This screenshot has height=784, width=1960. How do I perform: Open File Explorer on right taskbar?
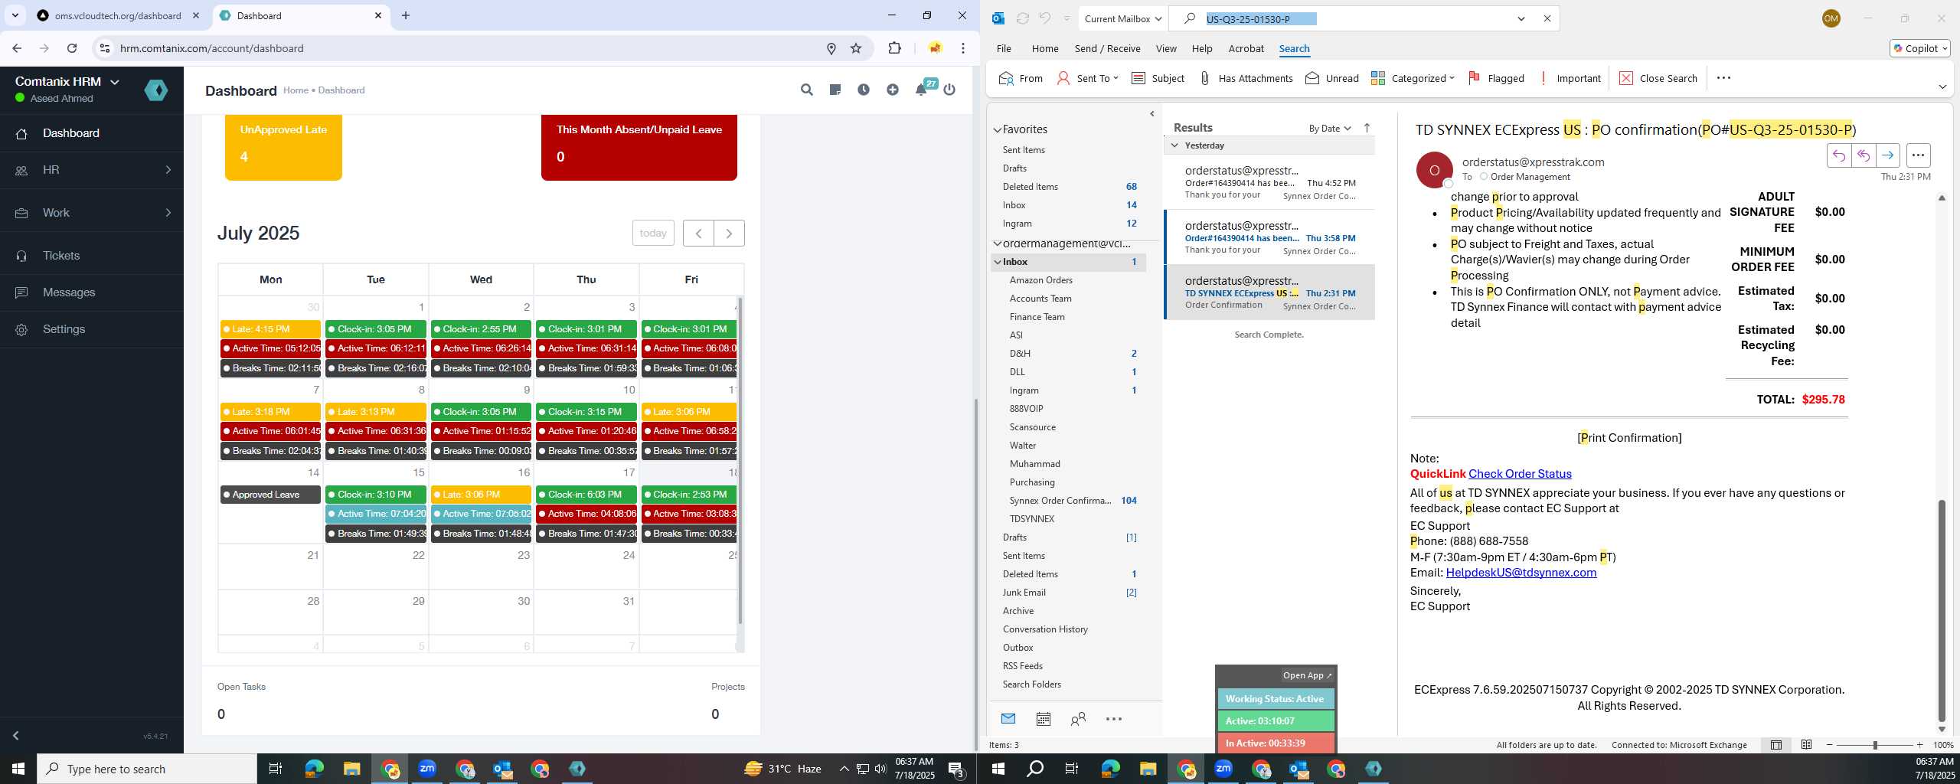tap(1148, 769)
